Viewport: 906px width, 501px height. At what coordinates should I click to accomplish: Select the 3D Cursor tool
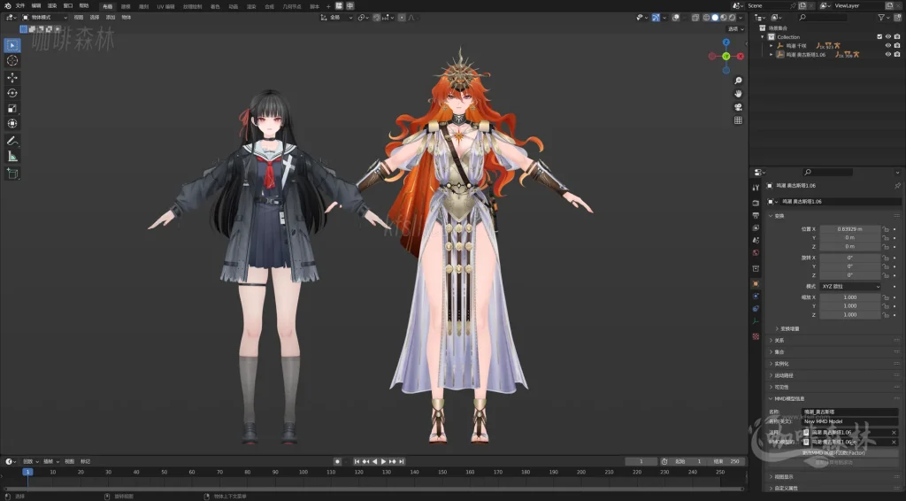[x=12, y=61]
